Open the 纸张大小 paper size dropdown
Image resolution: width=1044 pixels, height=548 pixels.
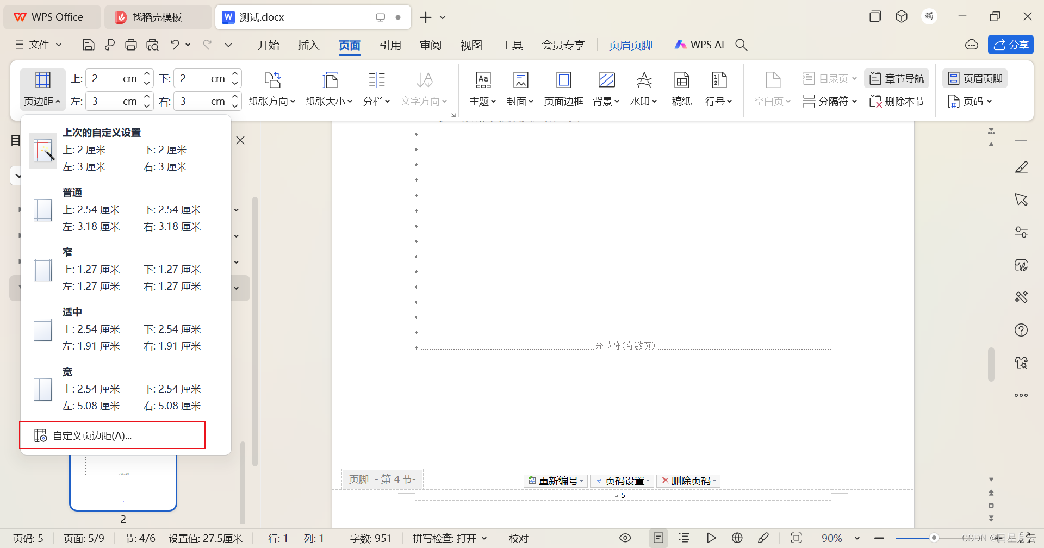(330, 90)
